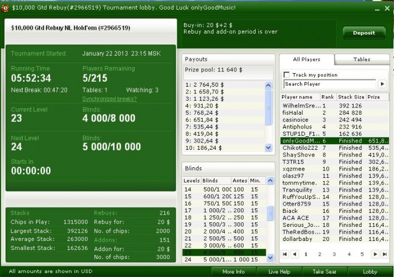Select player STUP1D_F1.. row
The width and height of the screenshot is (394, 277).
[334, 134]
